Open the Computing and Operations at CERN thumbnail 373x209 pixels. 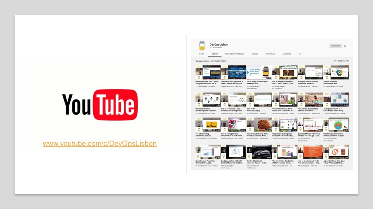233,72
